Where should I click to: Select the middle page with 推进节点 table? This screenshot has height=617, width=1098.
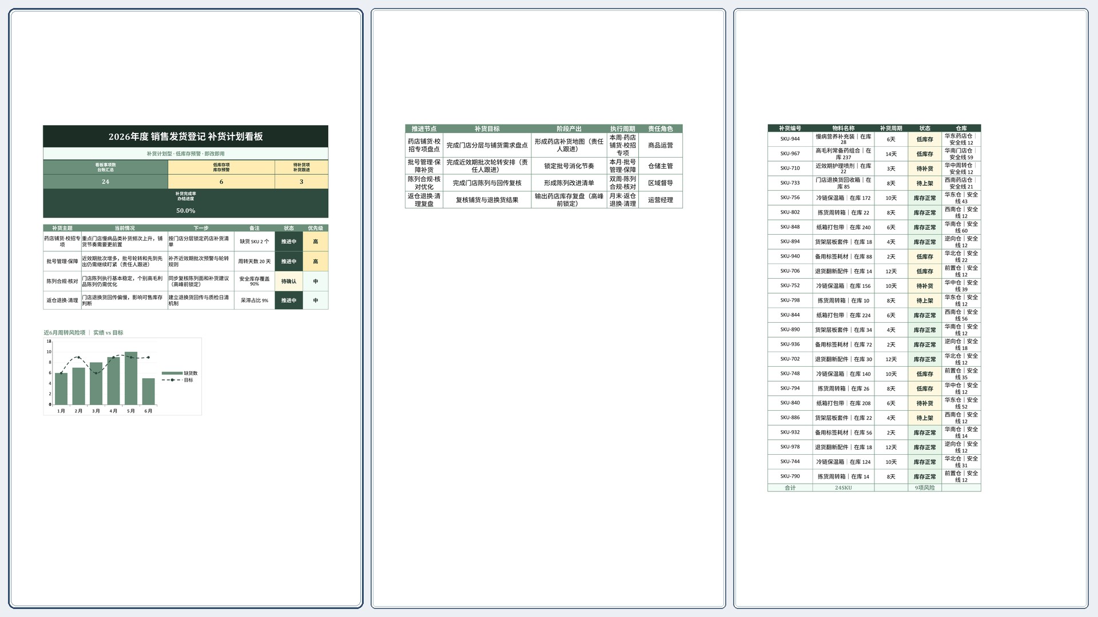tap(548, 308)
